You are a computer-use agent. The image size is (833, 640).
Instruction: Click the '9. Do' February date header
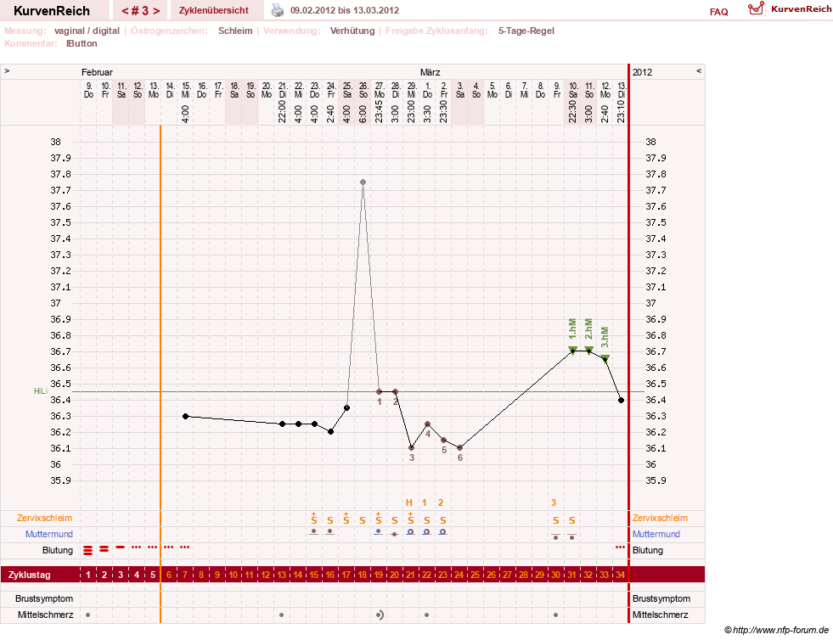click(88, 90)
